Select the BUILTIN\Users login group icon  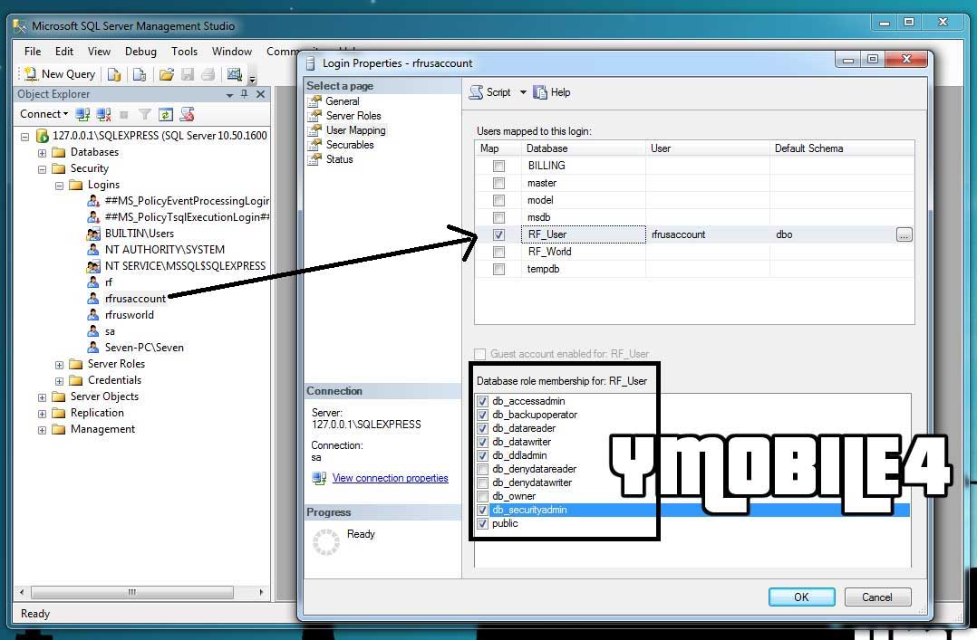[x=92, y=234]
